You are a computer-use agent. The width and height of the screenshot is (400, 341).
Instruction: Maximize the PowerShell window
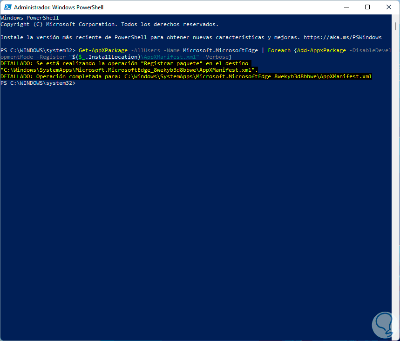(367, 7)
